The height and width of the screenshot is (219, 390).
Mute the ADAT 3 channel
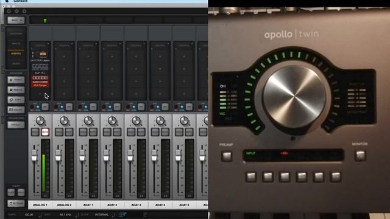point(141,132)
